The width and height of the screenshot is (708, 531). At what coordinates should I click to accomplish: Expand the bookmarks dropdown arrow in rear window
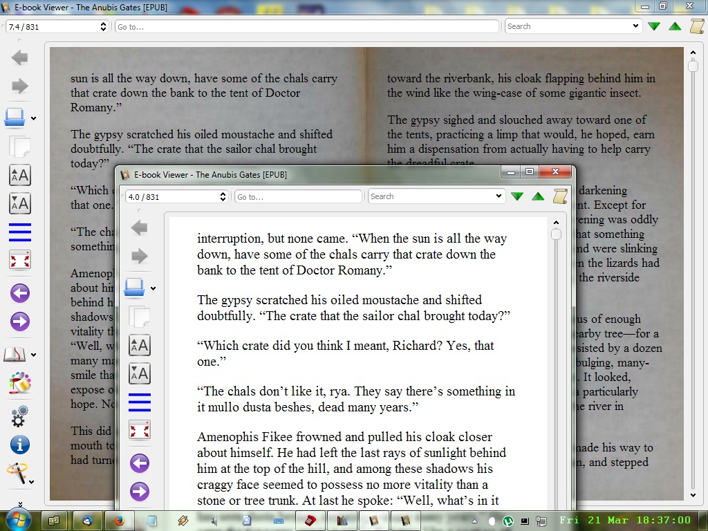click(x=33, y=355)
